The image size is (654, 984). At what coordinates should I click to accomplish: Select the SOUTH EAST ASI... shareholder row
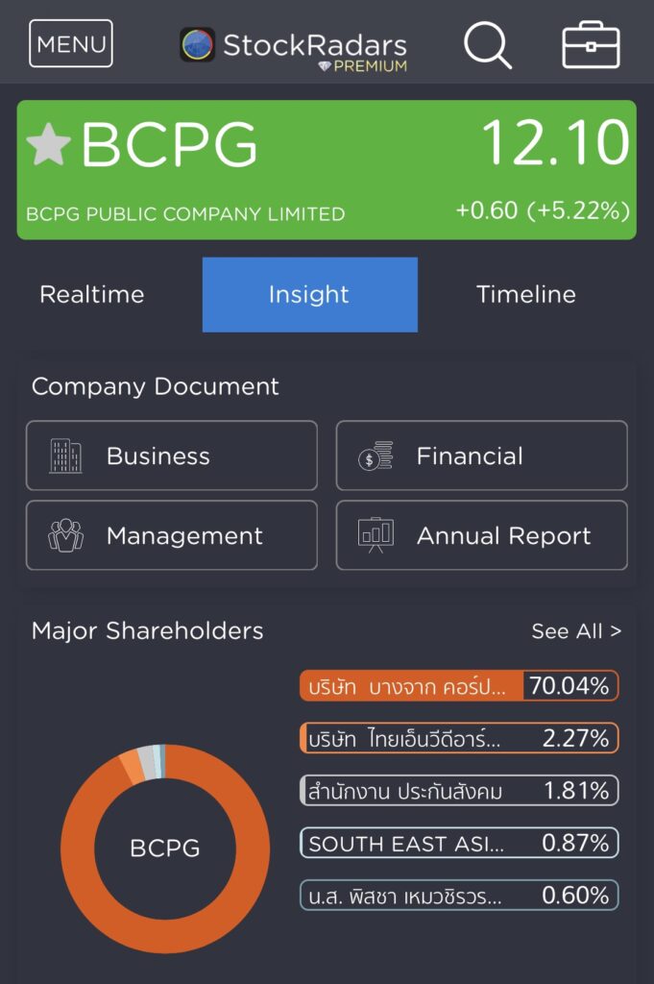(459, 843)
